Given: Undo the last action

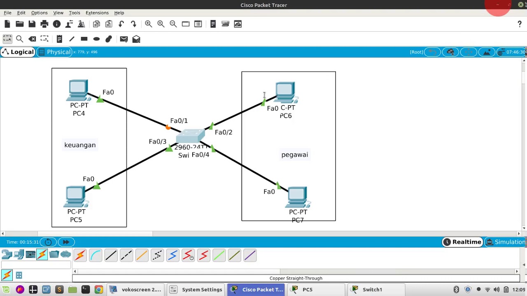Looking at the screenshot, I should point(121,24).
